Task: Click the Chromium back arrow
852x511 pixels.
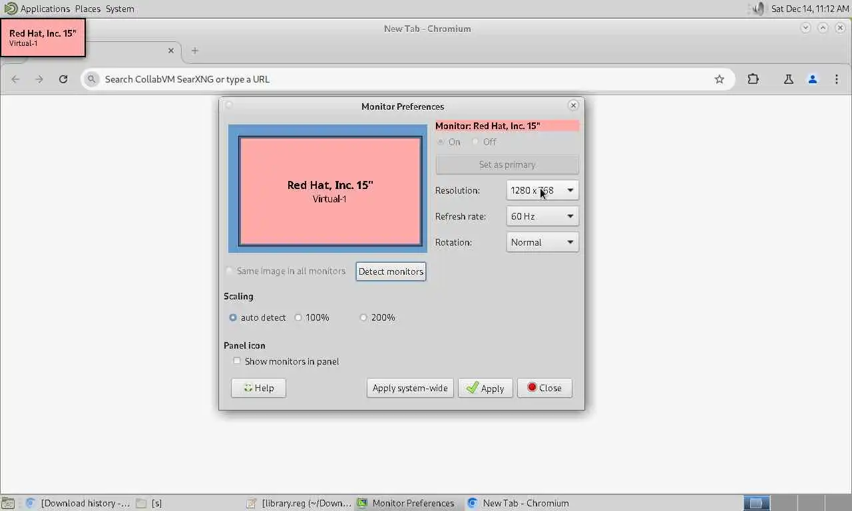Action: [15, 79]
